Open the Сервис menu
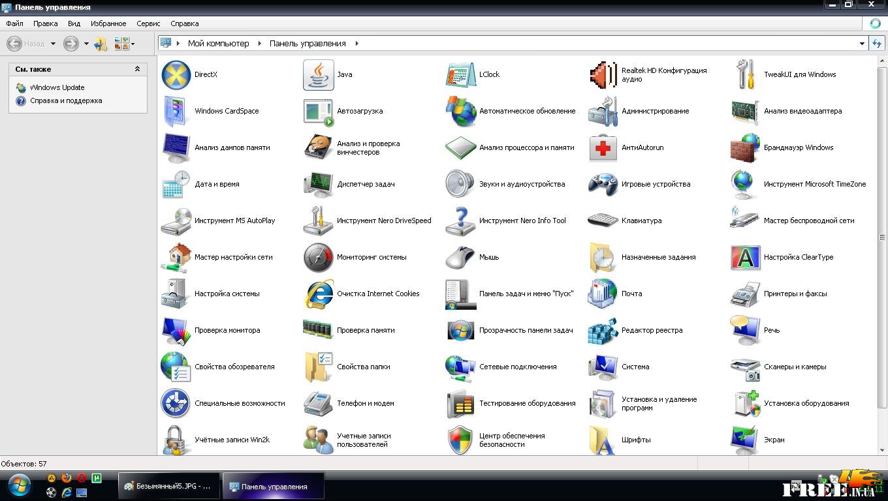Image resolution: width=888 pixels, height=501 pixels. (148, 23)
